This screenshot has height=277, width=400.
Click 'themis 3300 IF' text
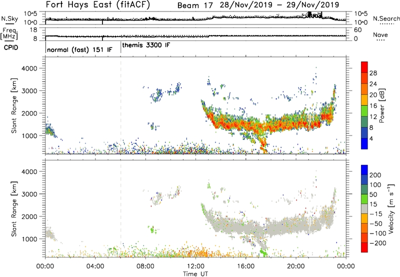(146, 45)
